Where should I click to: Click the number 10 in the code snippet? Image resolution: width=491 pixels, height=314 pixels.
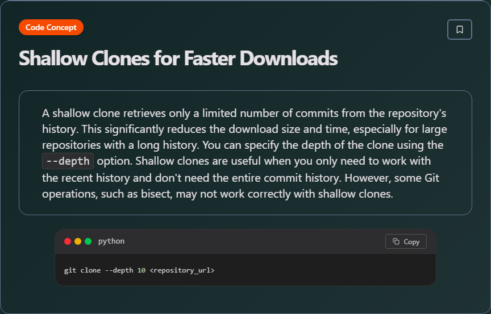pyautogui.click(x=141, y=270)
